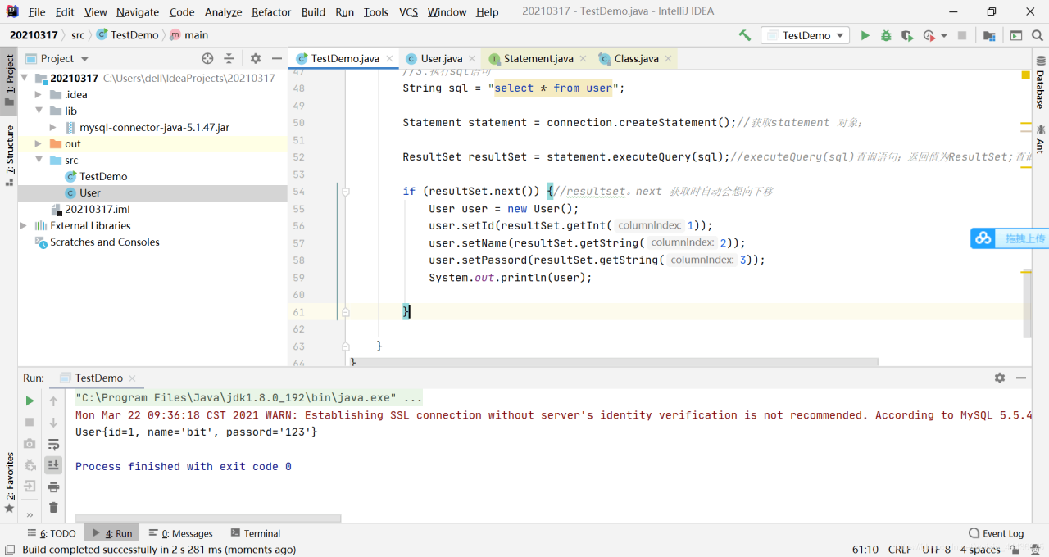Run TestDemo with the toolbar play button
The image size is (1049, 557).
(865, 35)
